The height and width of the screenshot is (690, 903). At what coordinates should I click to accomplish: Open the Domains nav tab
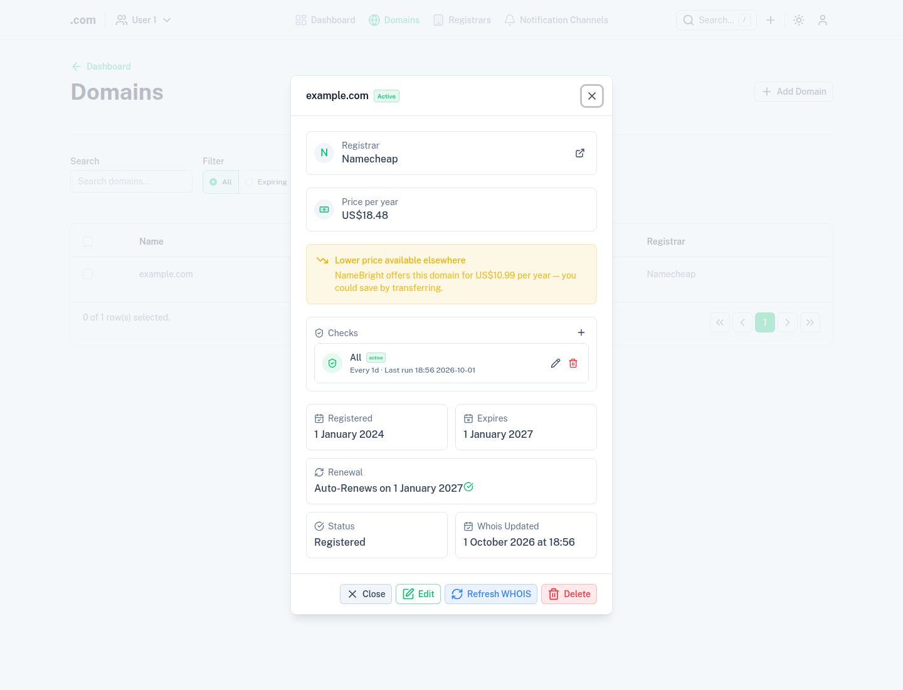pos(394,20)
